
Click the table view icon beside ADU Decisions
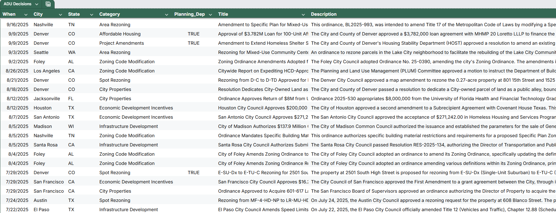(48, 4)
